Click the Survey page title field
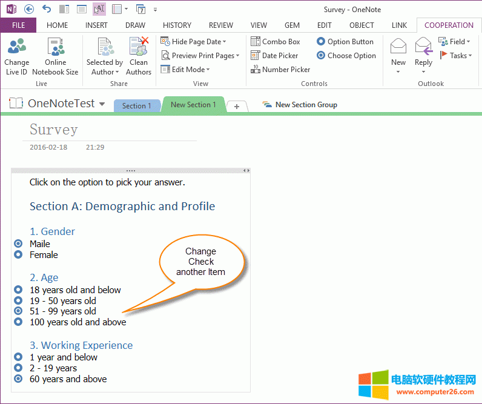482x404 pixels. tap(54, 130)
